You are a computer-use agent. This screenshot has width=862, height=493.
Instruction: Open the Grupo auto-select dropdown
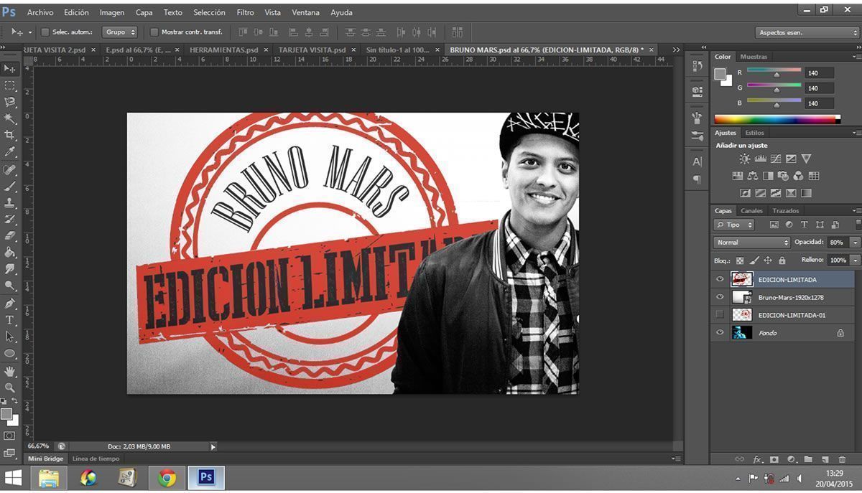tap(119, 32)
